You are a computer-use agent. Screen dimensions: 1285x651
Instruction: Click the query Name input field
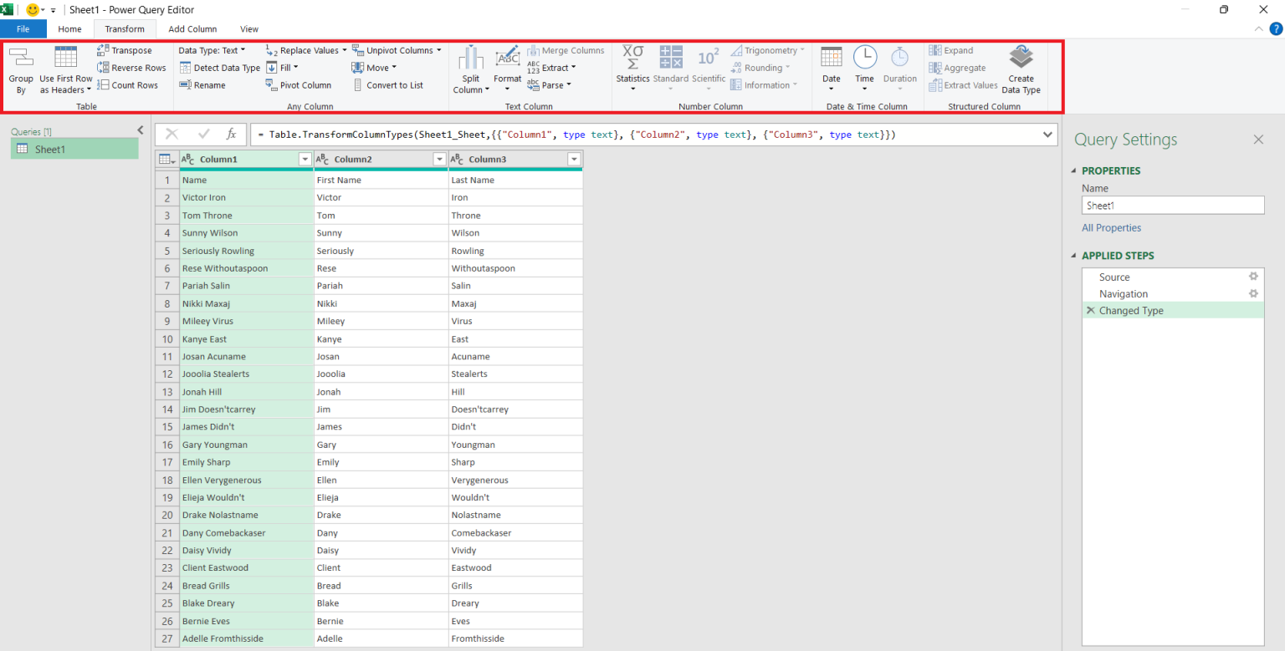pyautogui.click(x=1172, y=206)
